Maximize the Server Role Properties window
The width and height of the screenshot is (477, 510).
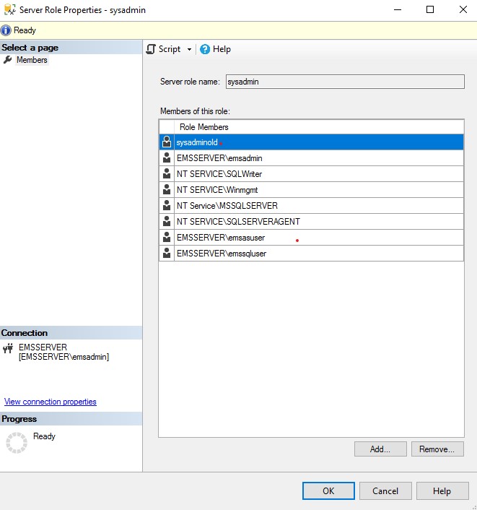coord(430,10)
